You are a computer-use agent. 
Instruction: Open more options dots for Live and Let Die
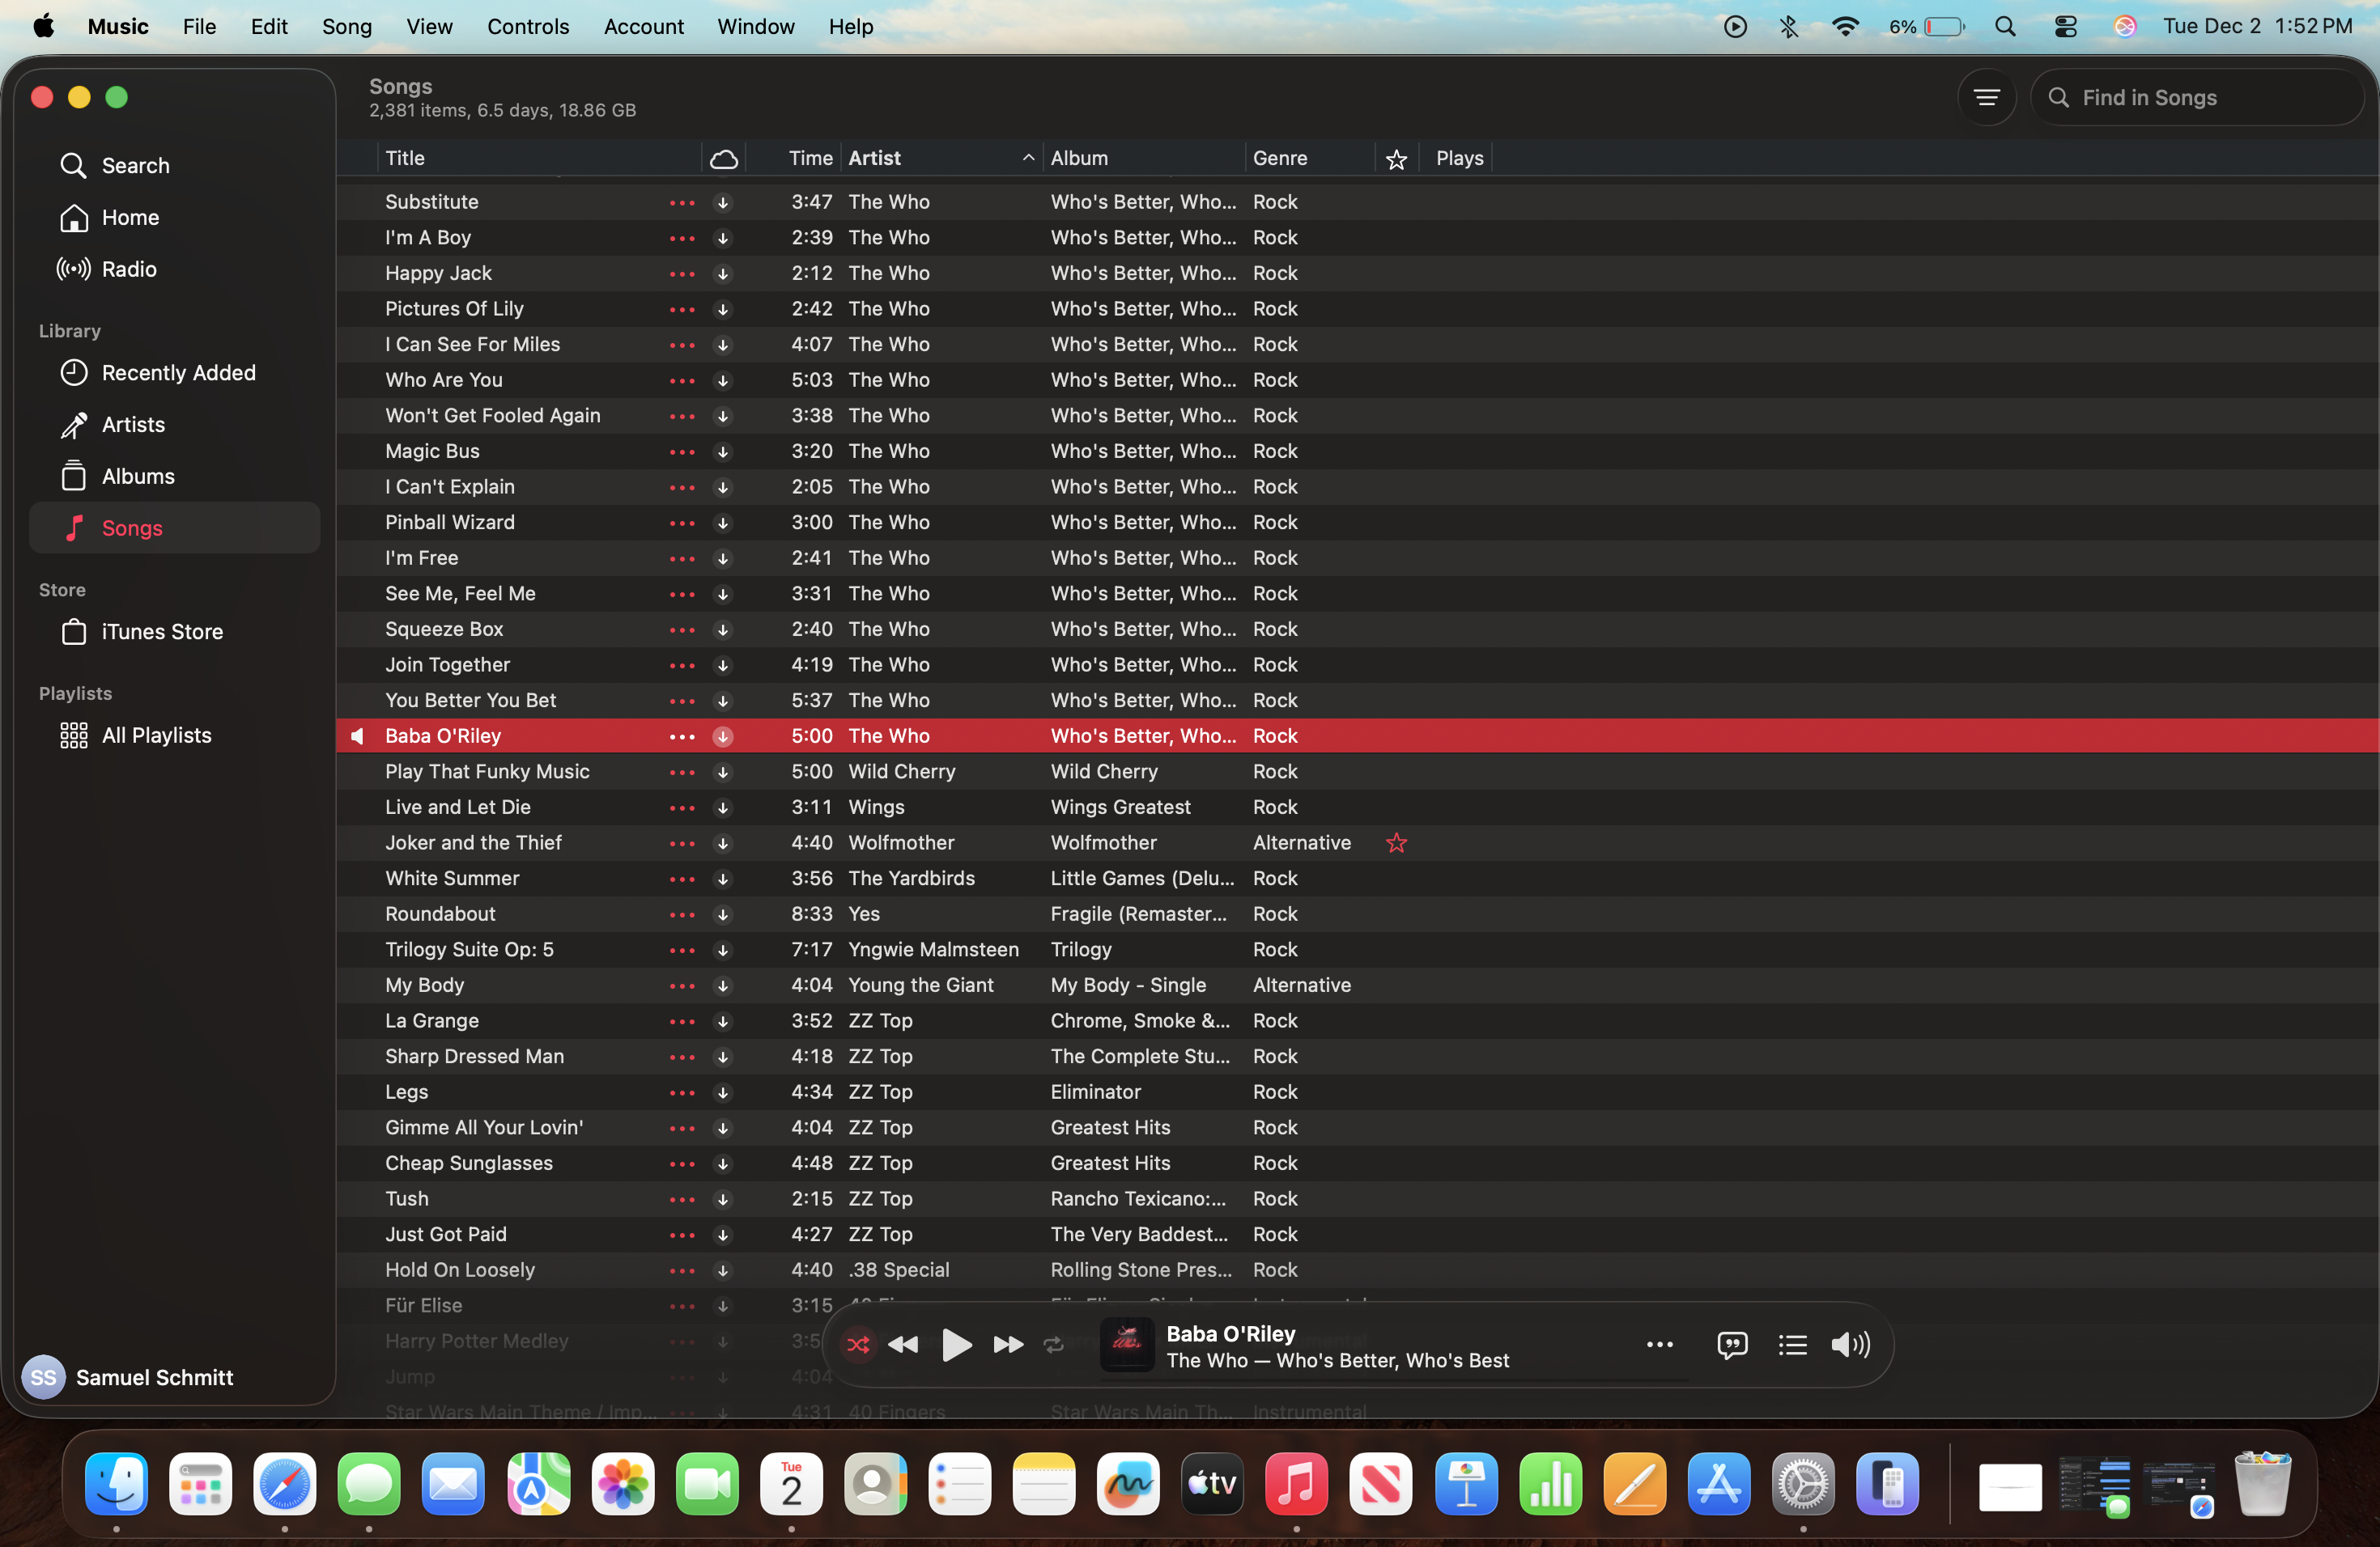681,807
